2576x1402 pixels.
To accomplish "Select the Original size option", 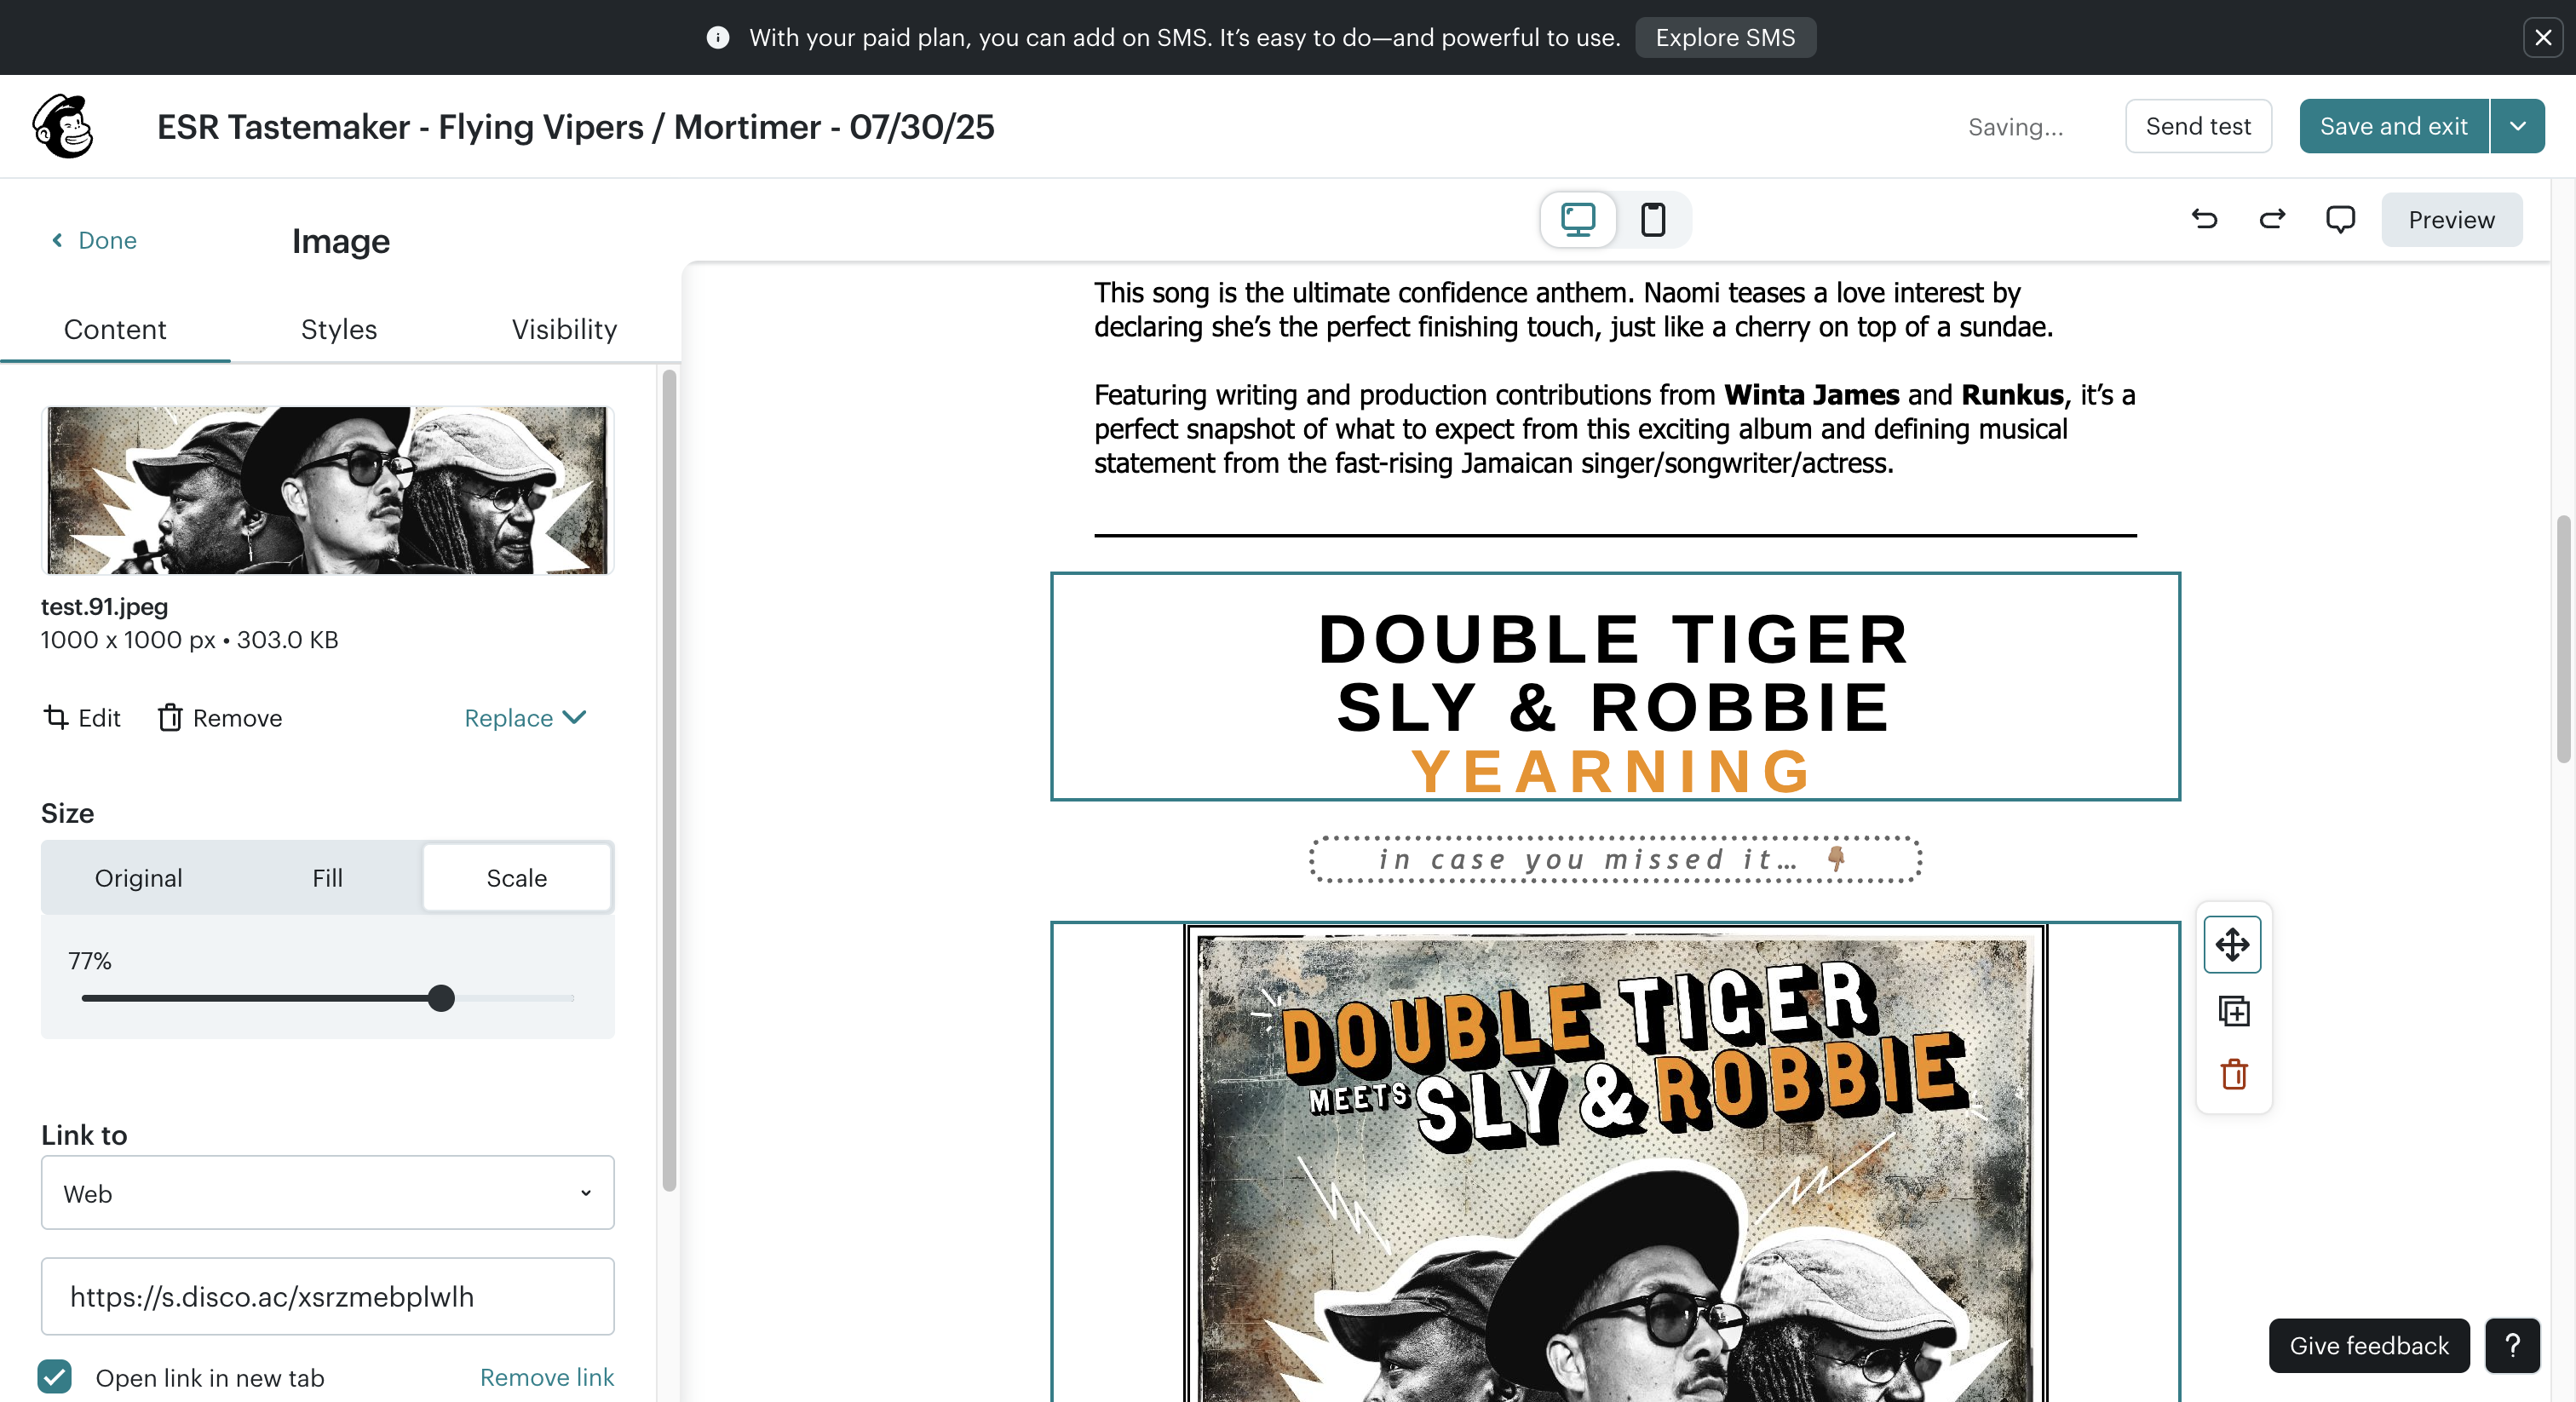I will click(138, 877).
